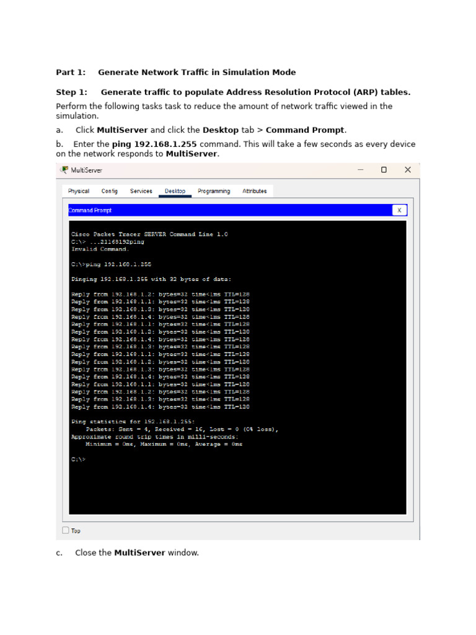Click the 'C:\>ping 192.168.1.255' command line
Viewport: 476px width, 635px height.
click(x=112, y=264)
